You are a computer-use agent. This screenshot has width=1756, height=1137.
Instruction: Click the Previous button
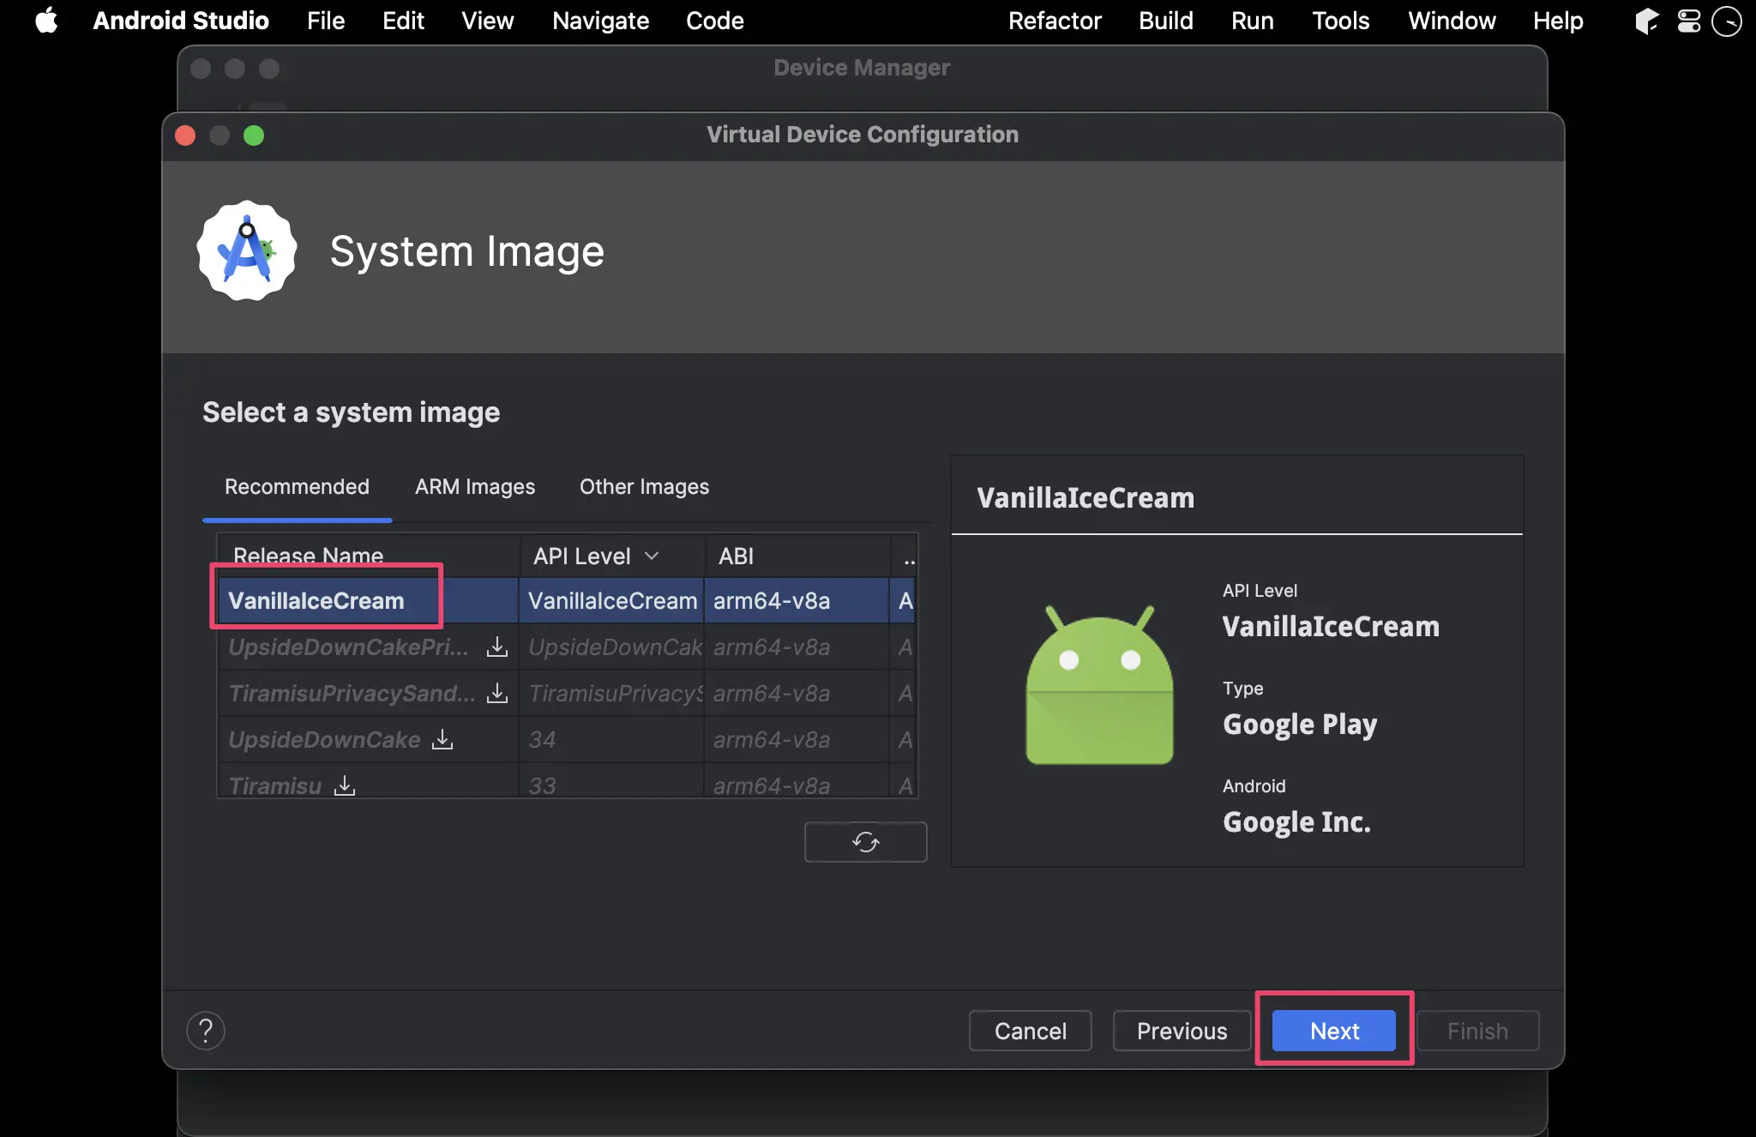click(1182, 1031)
